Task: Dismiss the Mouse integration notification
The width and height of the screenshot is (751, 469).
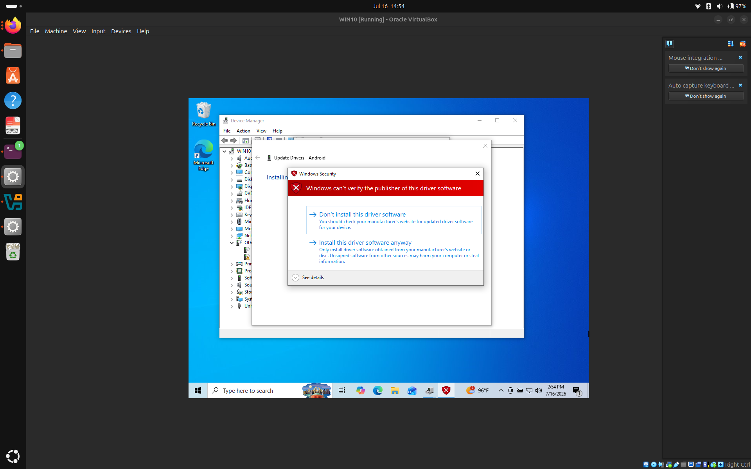Action: click(740, 57)
